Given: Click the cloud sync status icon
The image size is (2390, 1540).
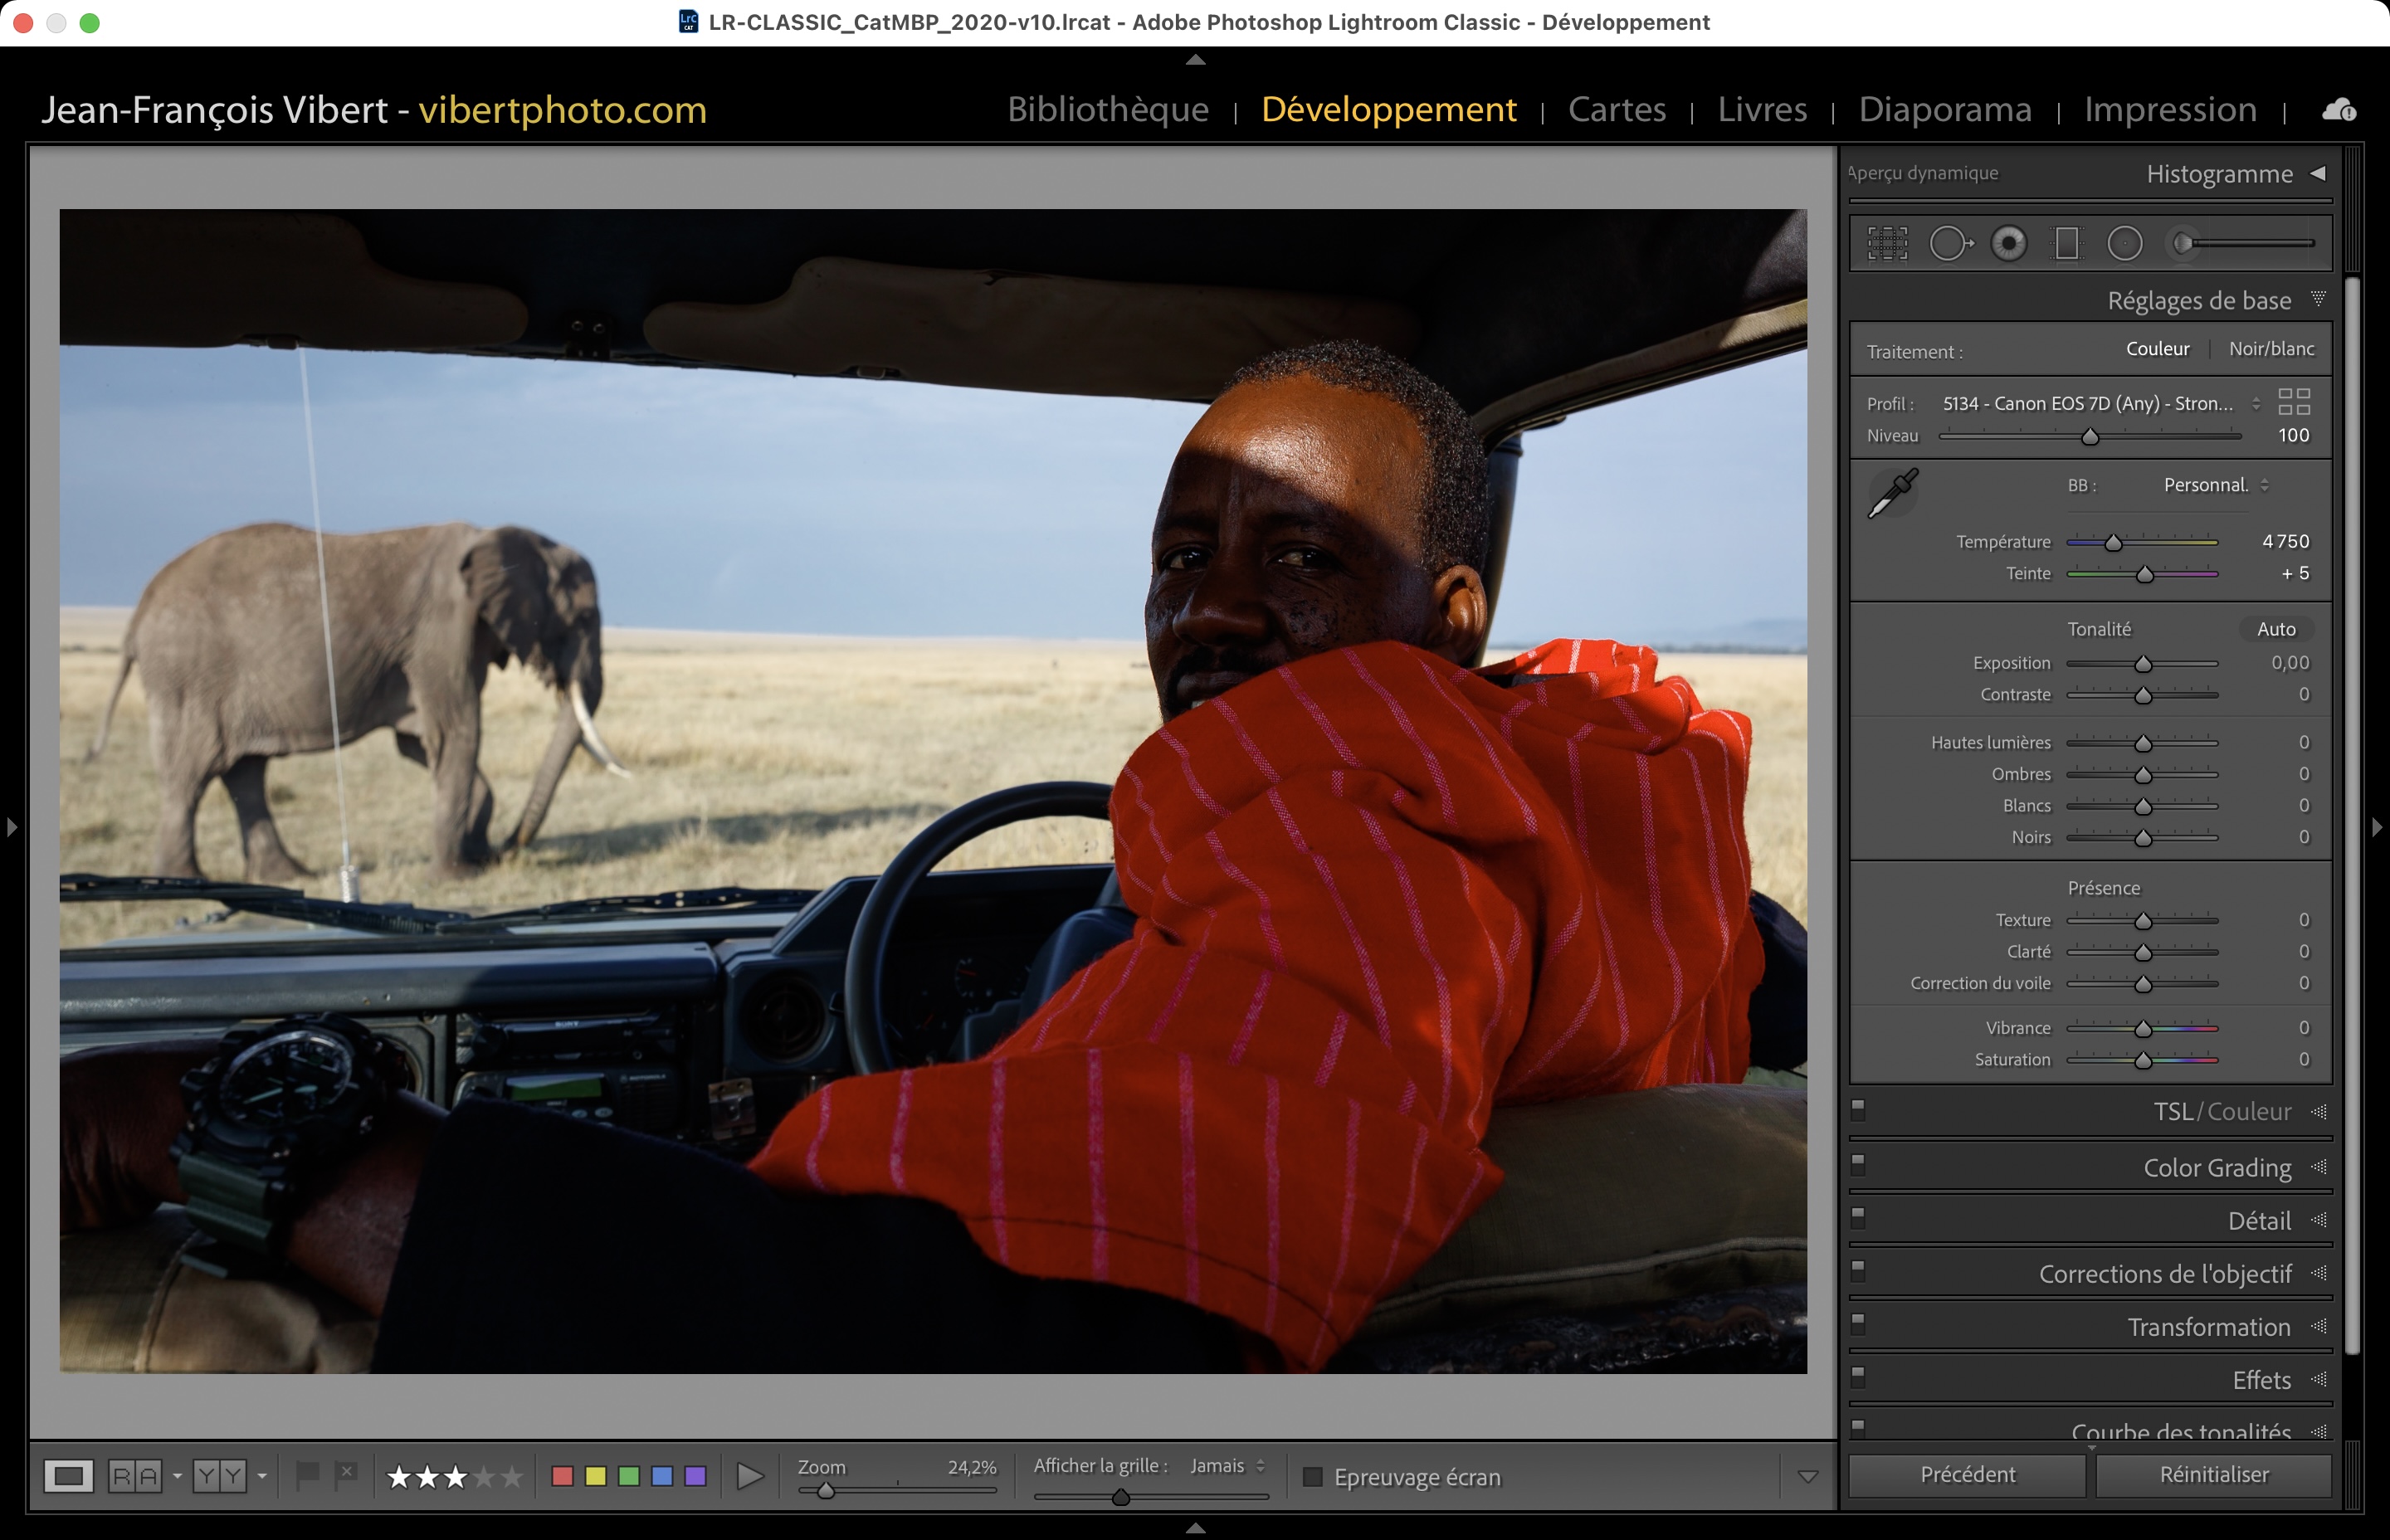Looking at the screenshot, I should tap(2338, 110).
